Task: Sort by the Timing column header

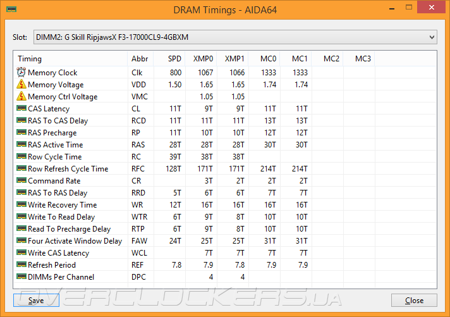Action: pos(70,59)
